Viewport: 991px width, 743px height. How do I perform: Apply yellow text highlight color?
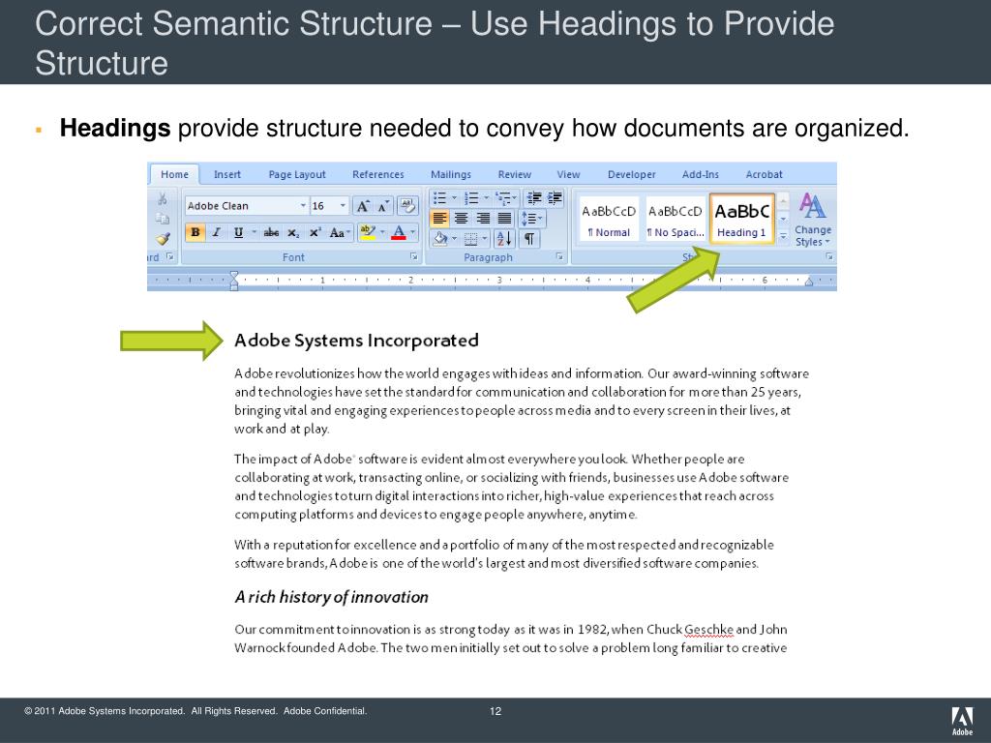point(367,232)
